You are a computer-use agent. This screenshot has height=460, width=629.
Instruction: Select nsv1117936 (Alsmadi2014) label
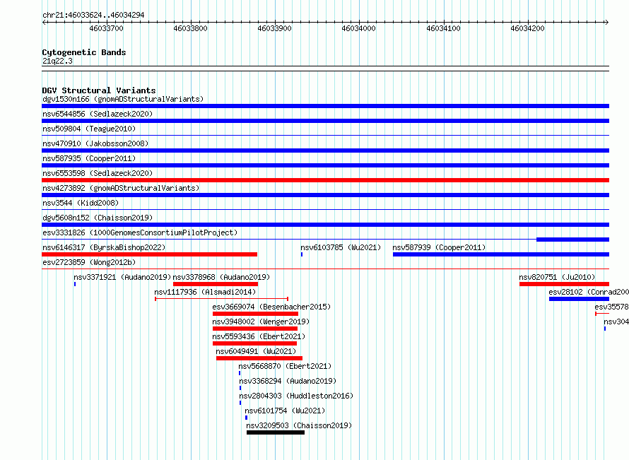point(205,292)
